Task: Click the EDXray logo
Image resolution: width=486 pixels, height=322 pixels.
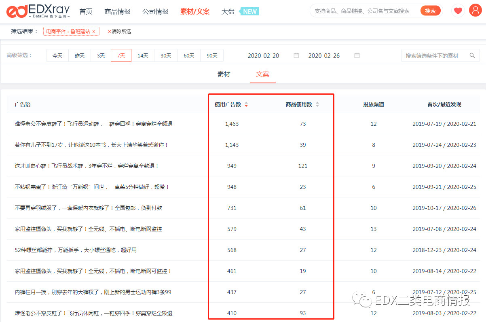Action: (38, 11)
